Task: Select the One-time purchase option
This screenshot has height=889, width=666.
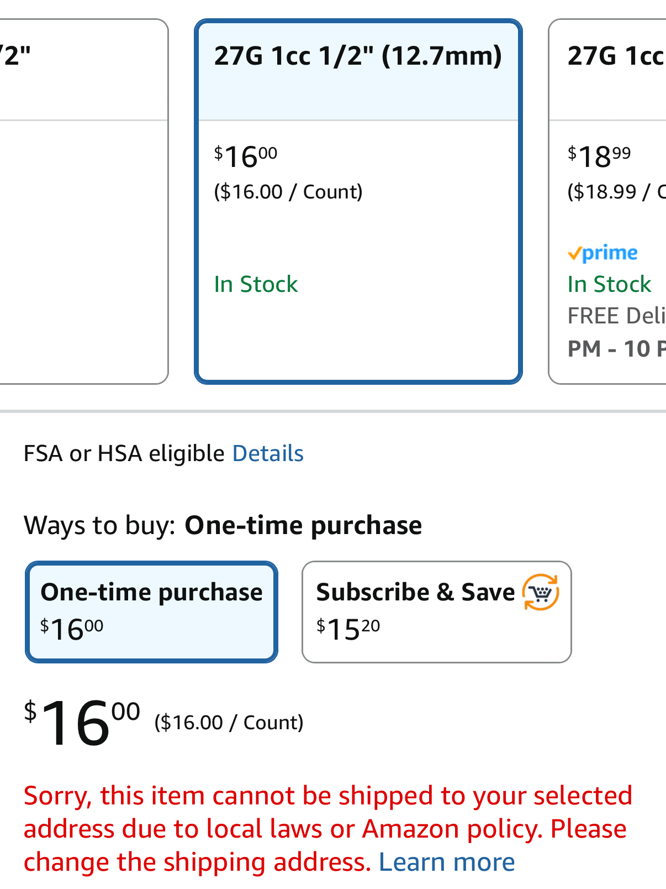Action: (151, 611)
